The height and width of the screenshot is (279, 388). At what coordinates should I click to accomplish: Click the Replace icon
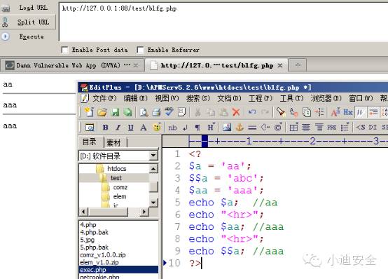coord(293,112)
